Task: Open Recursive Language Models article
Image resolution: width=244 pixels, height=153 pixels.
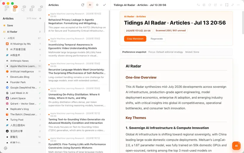Action: [x=77, y=72]
